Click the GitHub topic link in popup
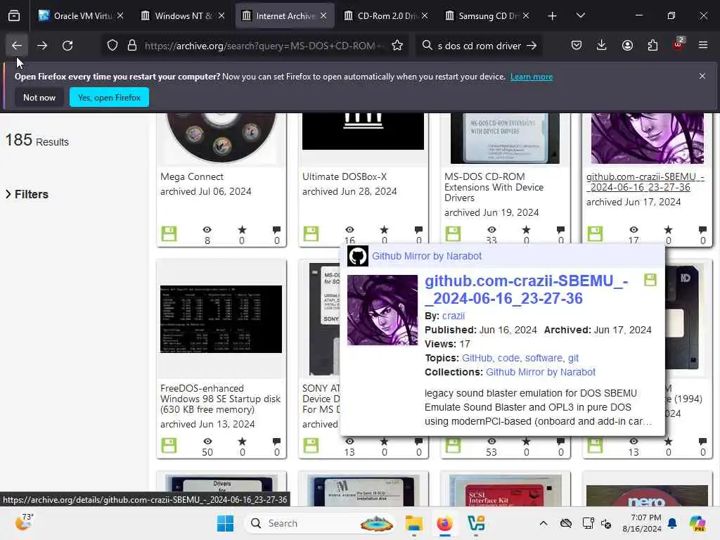 pos(477,358)
